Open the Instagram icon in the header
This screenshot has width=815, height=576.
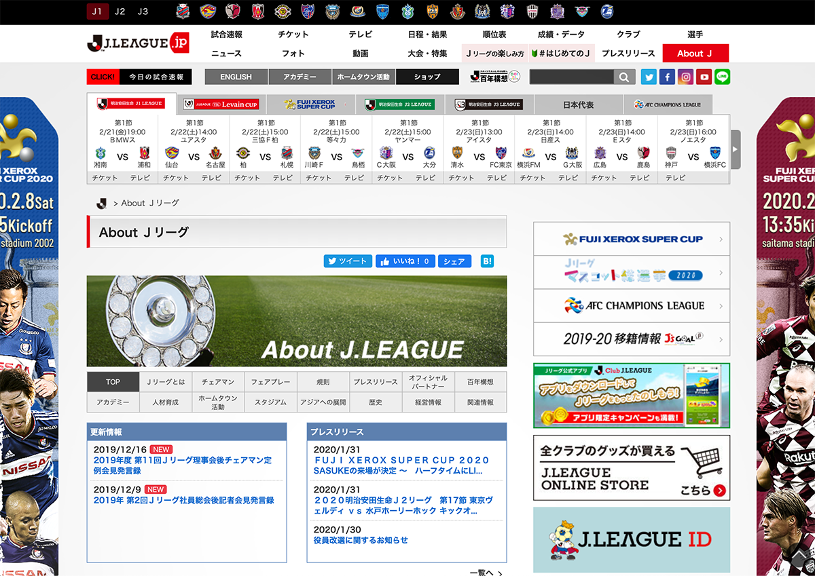coord(686,77)
